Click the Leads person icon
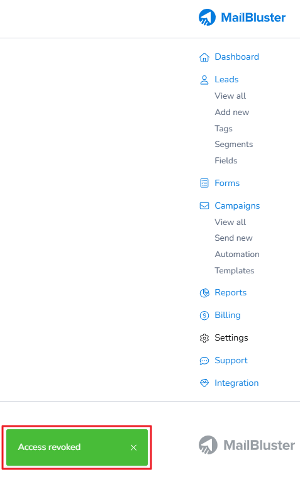Viewport: 300px width, 477px height. coord(204,80)
